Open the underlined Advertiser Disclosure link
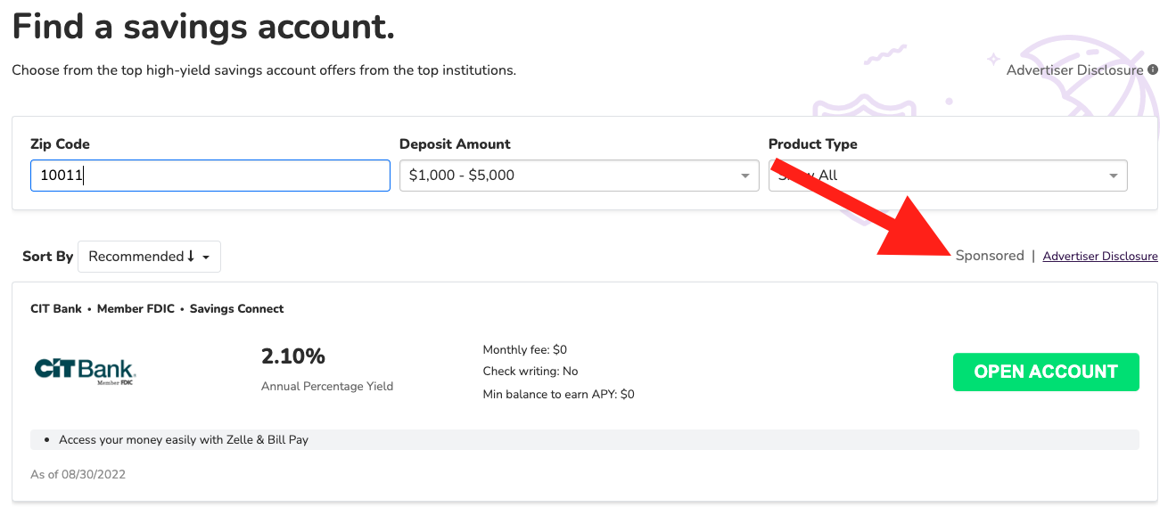The width and height of the screenshot is (1168, 507). point(1099,257)
